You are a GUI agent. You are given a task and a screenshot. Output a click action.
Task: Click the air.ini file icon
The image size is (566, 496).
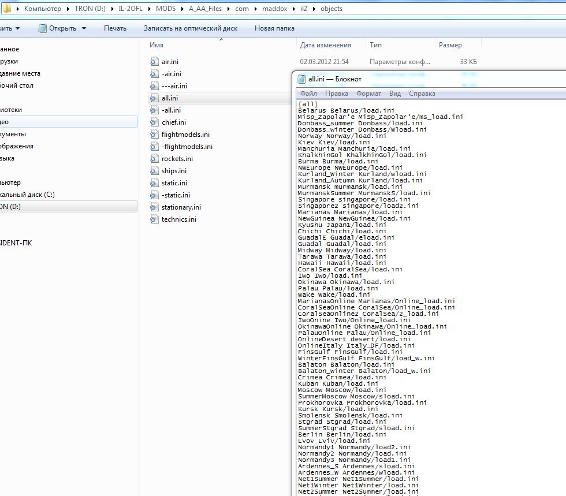(154, 62)
